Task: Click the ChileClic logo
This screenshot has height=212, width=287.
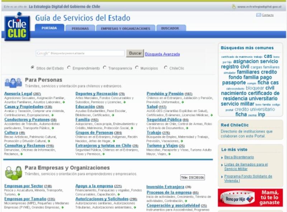Action: click(x=17, y=26)
